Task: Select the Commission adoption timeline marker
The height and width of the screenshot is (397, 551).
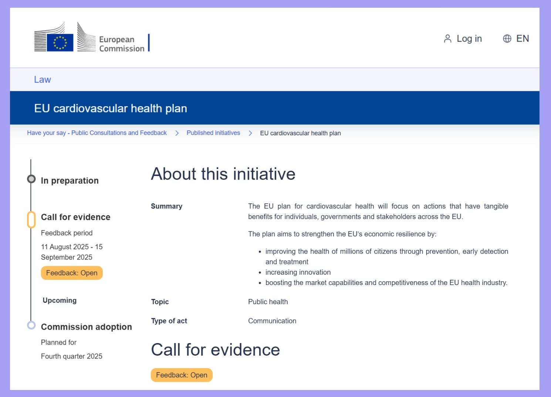Action: click(31, 325)
